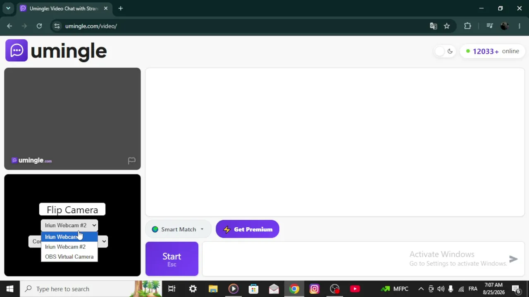
Task: Open Instagram from the taskbar
Action: (x=314, y=289)
